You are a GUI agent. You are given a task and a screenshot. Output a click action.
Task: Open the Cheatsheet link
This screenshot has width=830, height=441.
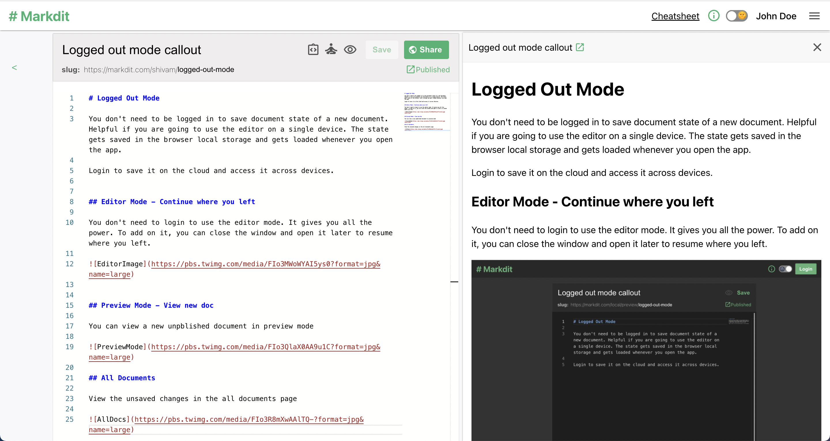(x=675, y=16)
